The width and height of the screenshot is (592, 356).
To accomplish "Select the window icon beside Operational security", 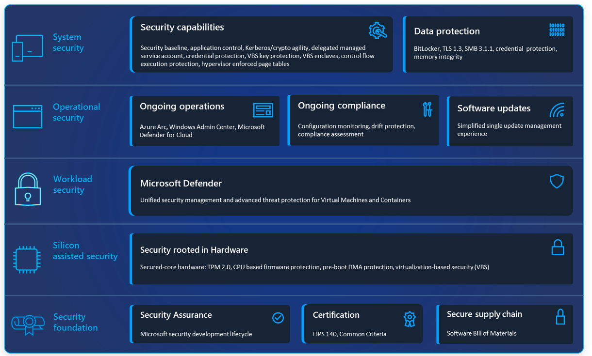I will pos(27,116).
